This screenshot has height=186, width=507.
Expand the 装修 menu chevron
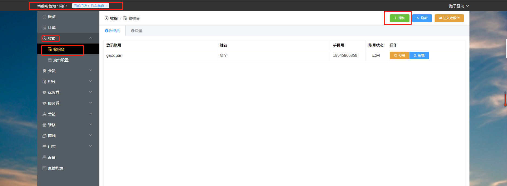[x=91, y=125]
